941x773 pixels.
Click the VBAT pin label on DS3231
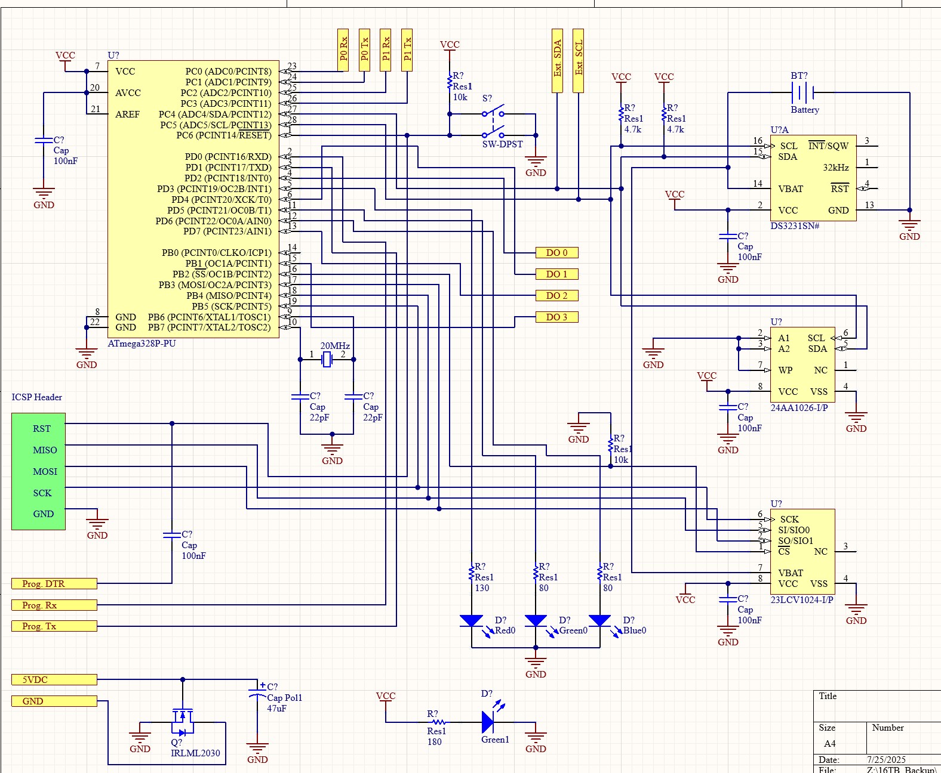(791, 189)
